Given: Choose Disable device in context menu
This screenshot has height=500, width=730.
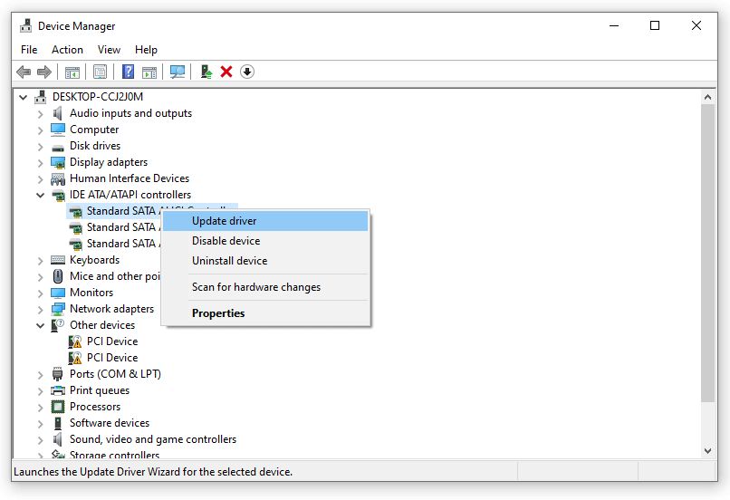Looking at the screenshot, I should coord(264,241).
